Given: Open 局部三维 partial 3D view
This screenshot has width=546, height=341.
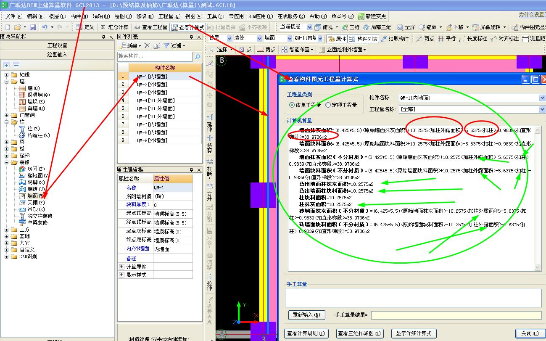Looking at the screenshot, I should 377,27.
